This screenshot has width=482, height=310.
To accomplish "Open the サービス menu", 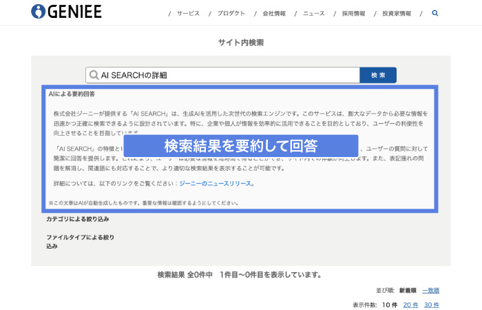I will 188,13.
